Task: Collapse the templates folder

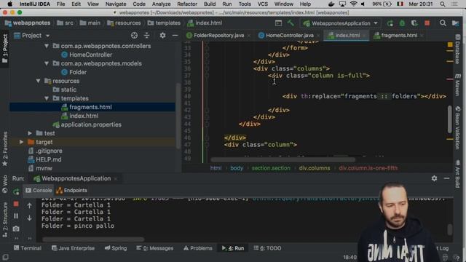Action: [x=47, y=98]
